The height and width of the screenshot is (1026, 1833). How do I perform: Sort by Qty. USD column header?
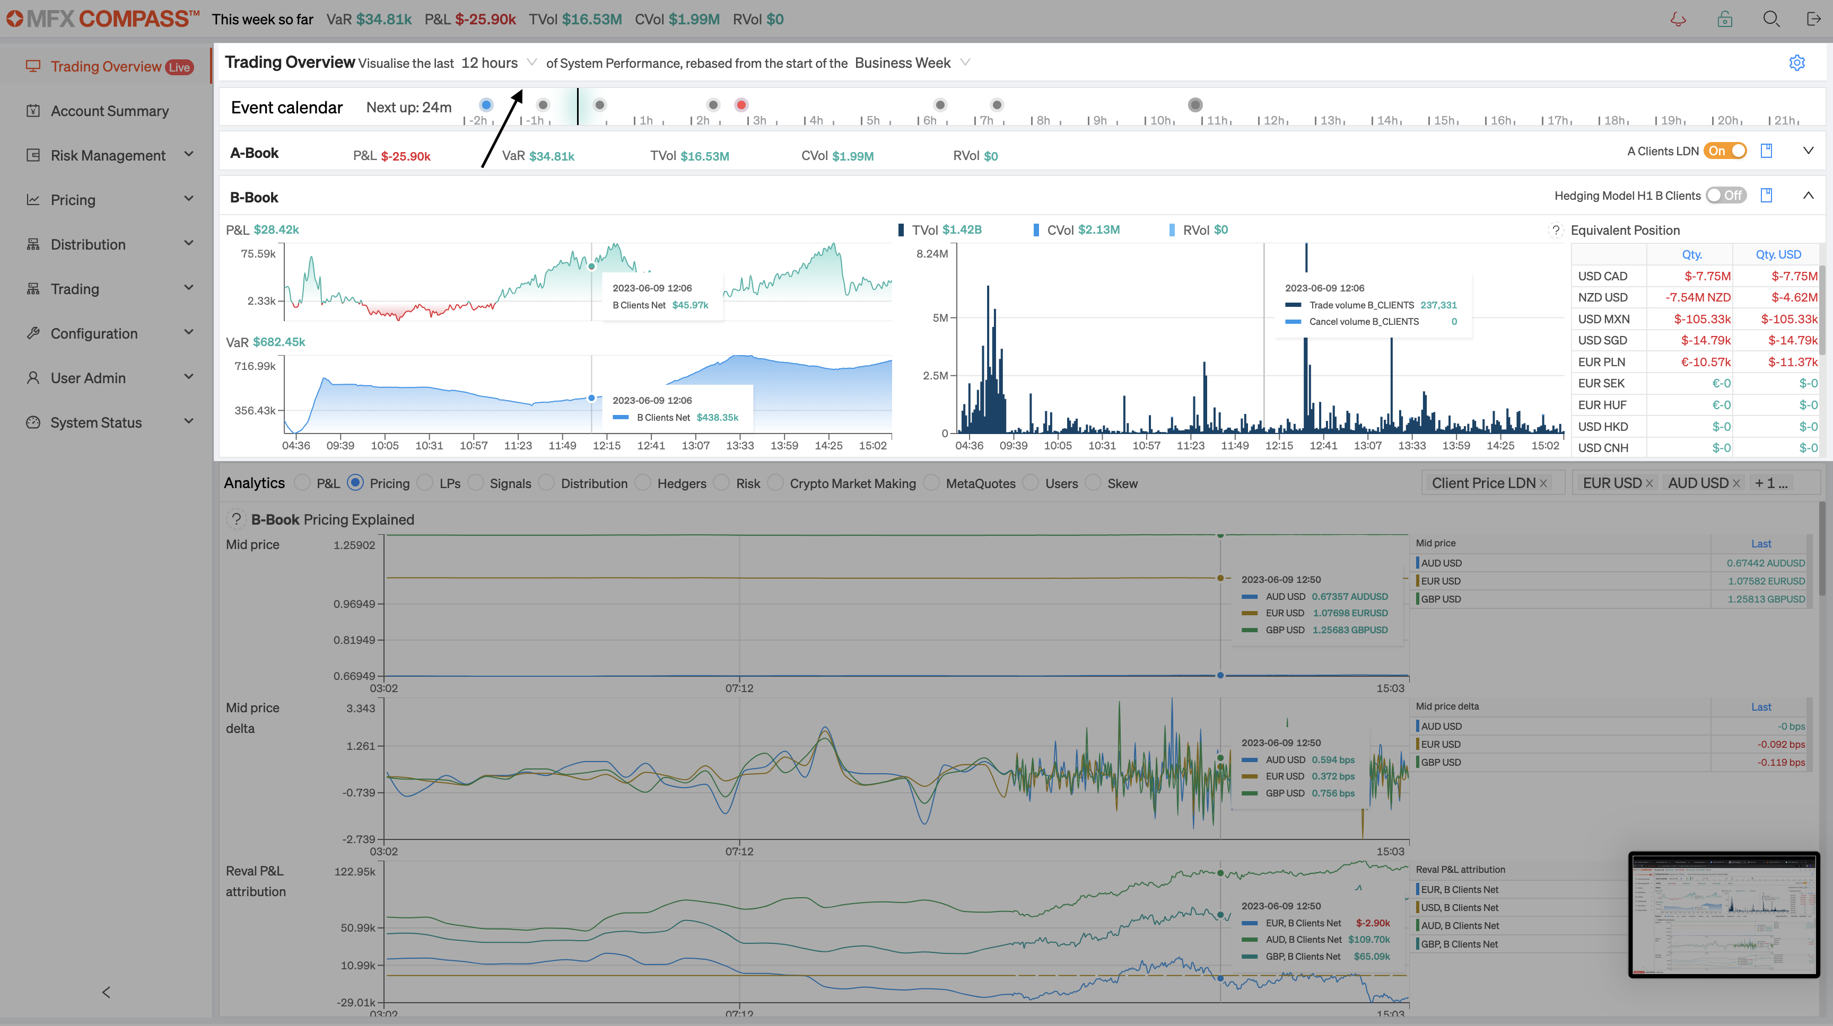(x=1777, y=254)
